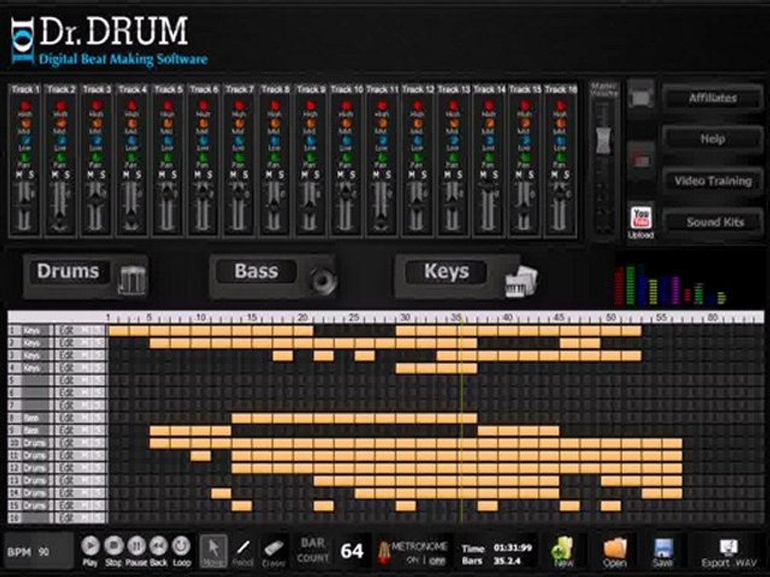
Task: Pause the beat with the Pause button
Action: click(x=136, y=546)
